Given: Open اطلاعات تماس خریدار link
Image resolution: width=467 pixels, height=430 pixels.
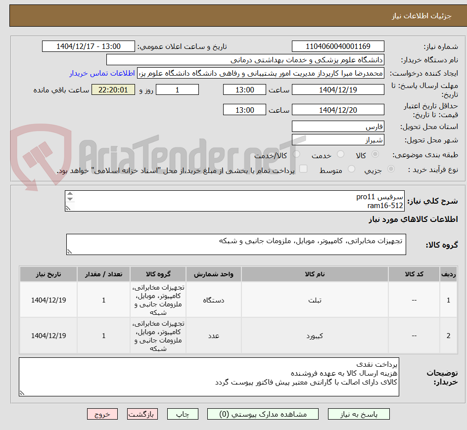Looking at the screenshot, I should pos(102,73).
